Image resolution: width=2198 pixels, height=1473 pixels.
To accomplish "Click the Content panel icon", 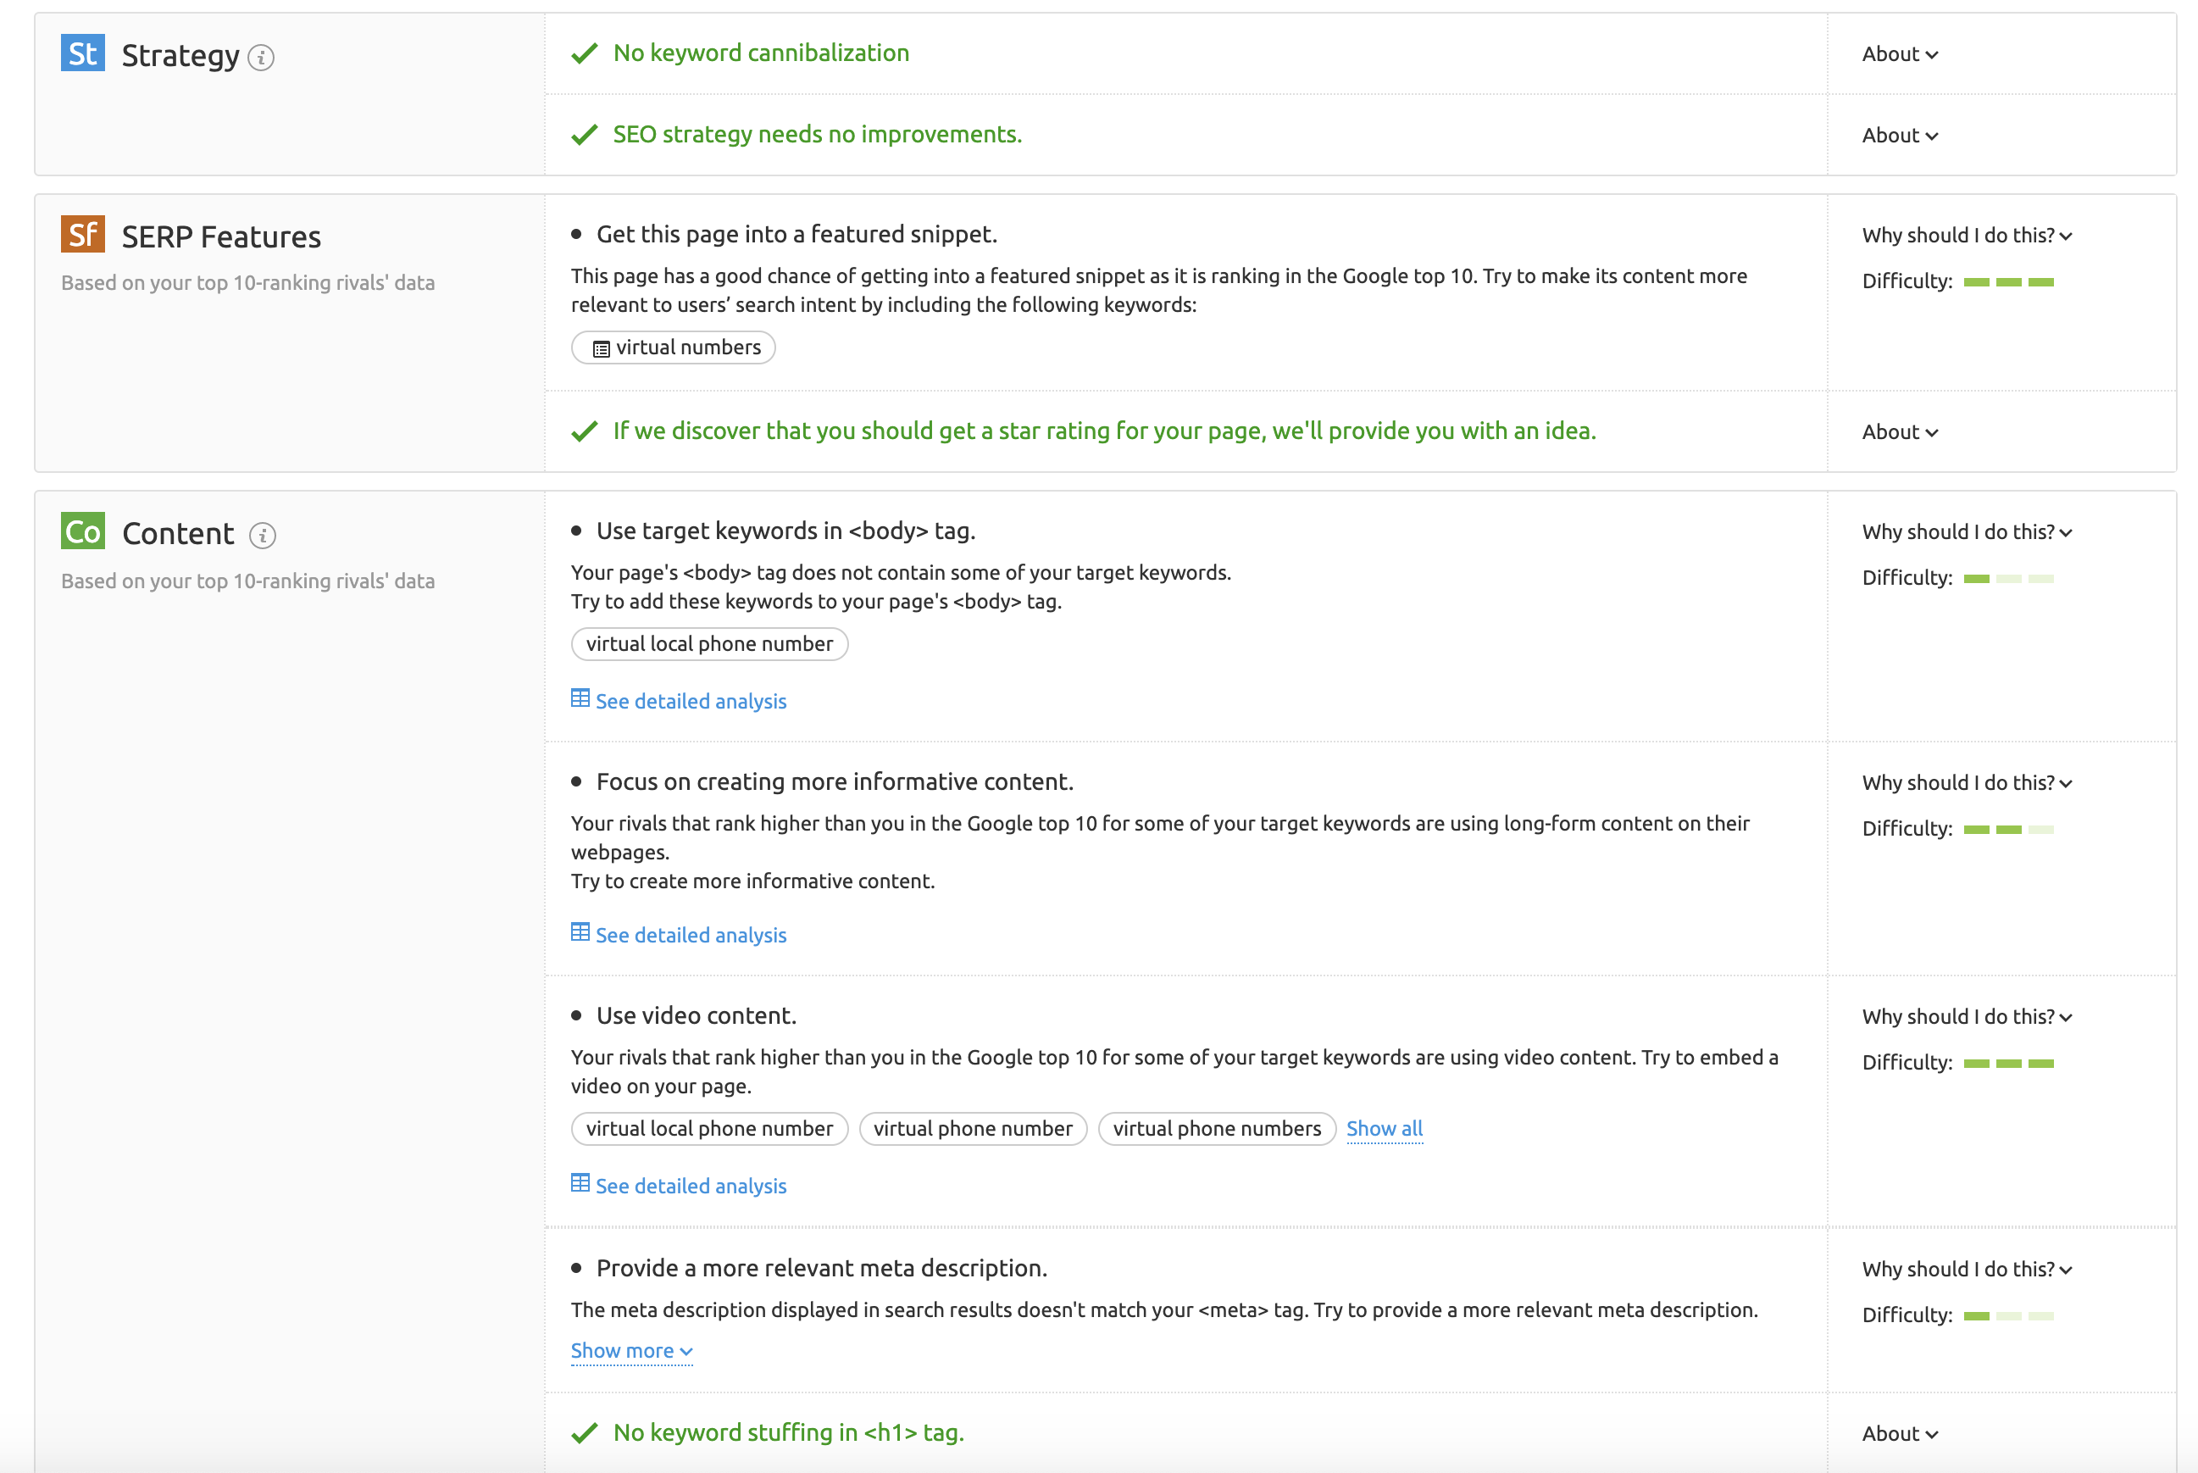I will tap(80, 530).
